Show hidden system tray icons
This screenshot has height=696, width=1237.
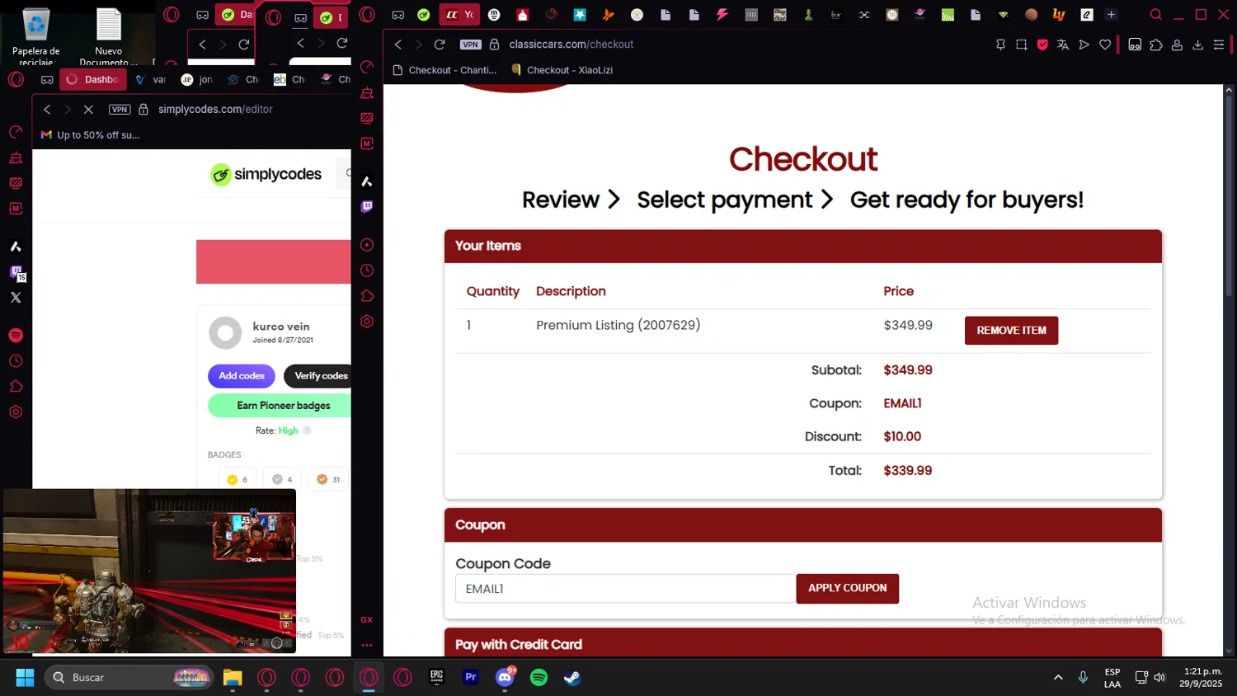[1058, 678]
